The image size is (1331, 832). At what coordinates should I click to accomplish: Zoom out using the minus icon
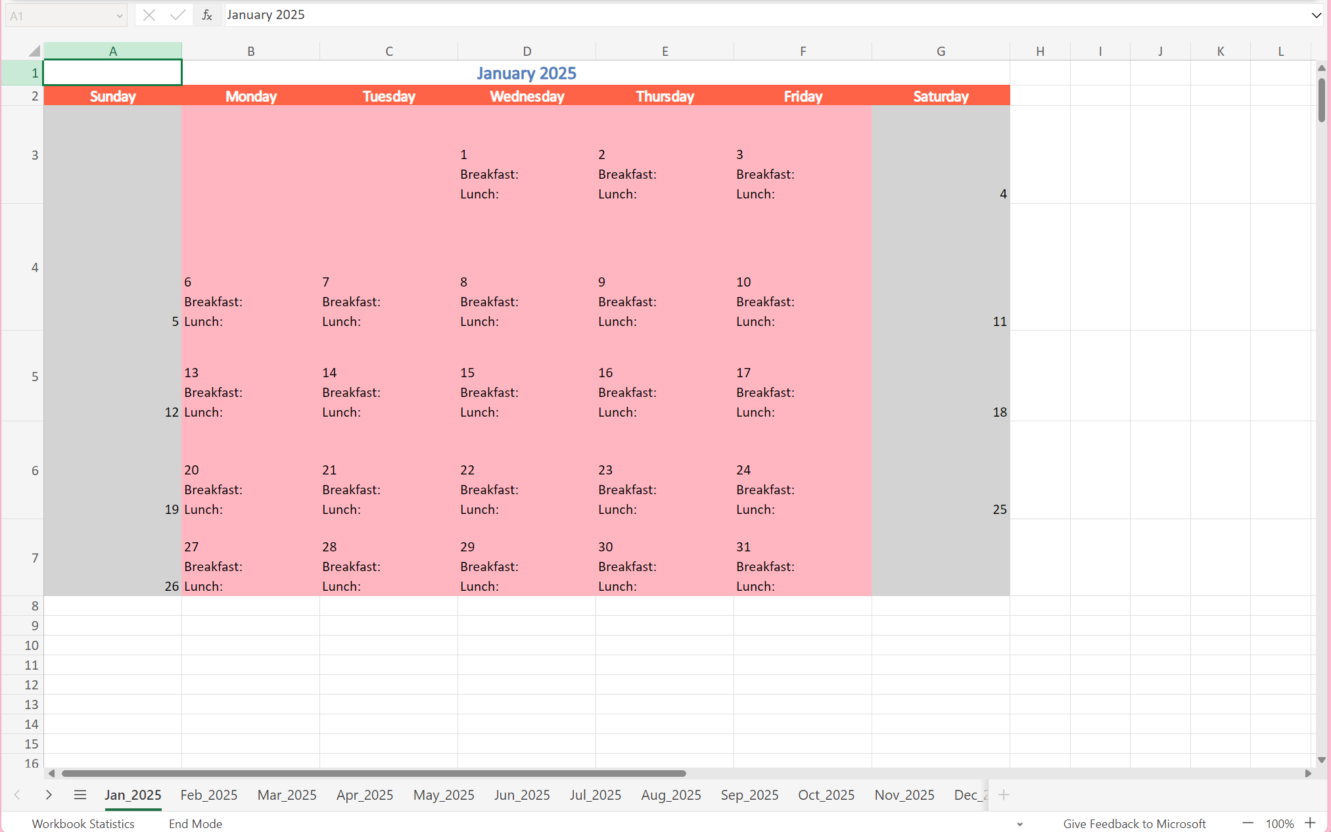(1246, 823)
